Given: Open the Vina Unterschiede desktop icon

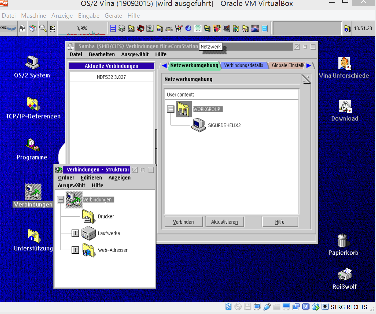Looking at the screenshot, I should click(345, 64).
